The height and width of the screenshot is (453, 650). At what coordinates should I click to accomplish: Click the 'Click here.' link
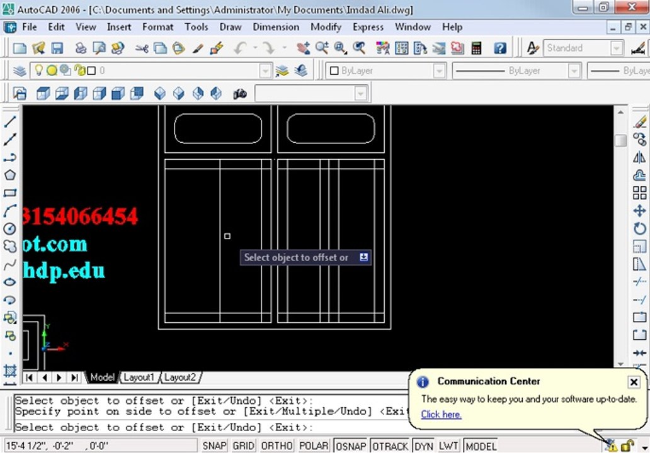441,414
